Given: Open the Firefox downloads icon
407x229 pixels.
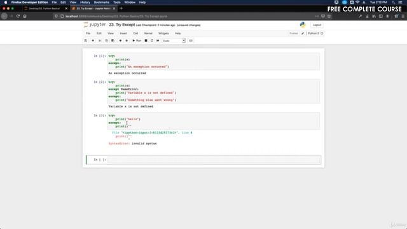Looking at the screenshot, I should coord(367,16).
